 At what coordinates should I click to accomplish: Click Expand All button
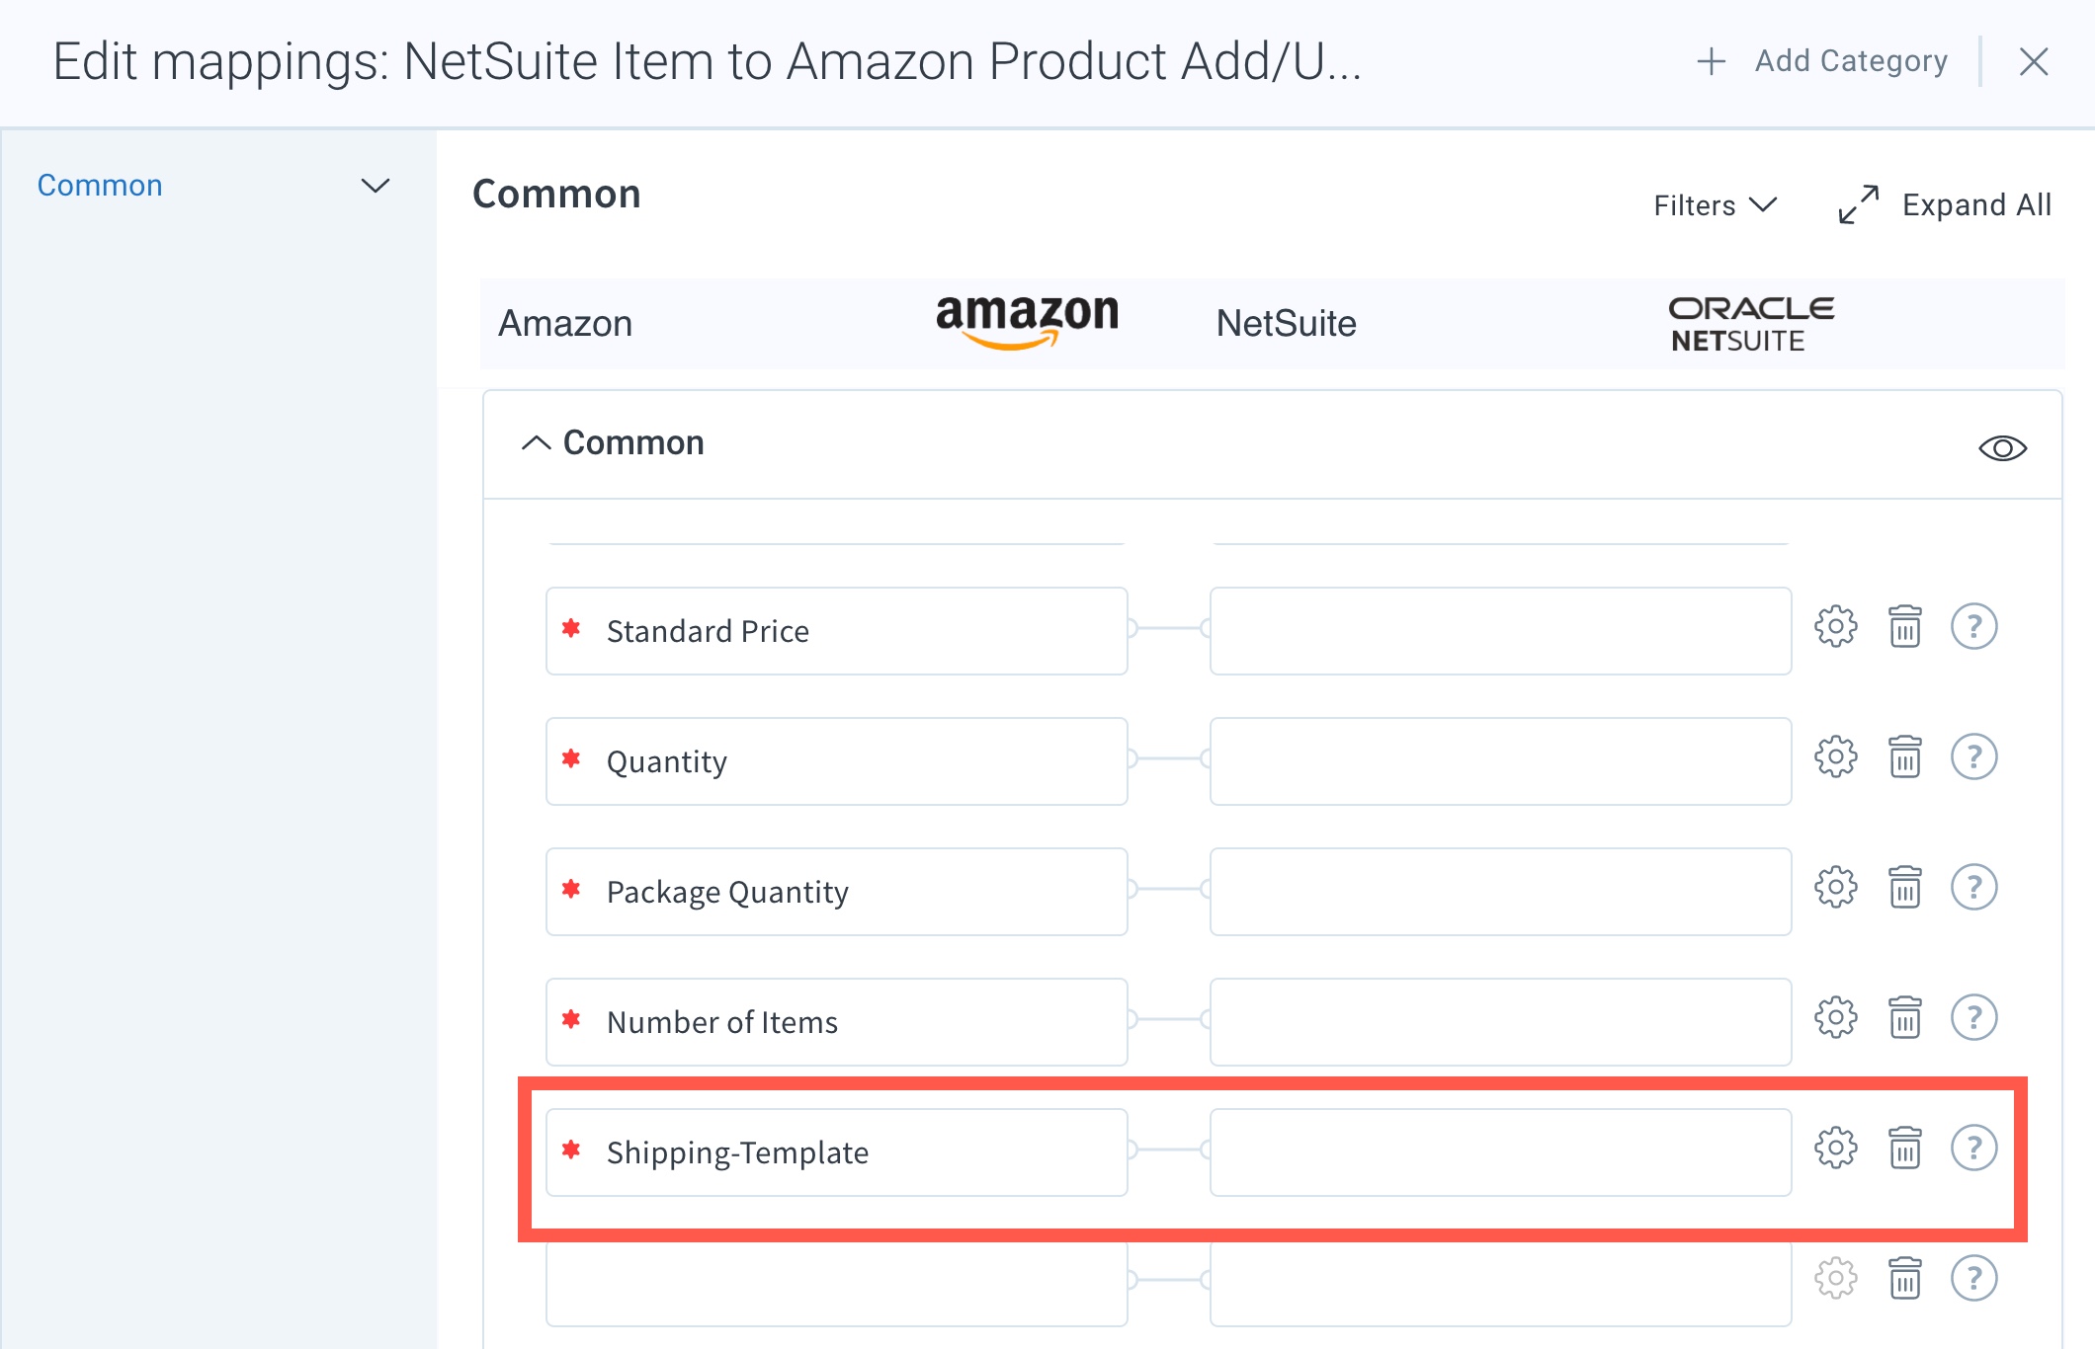tap(1944, 205)
